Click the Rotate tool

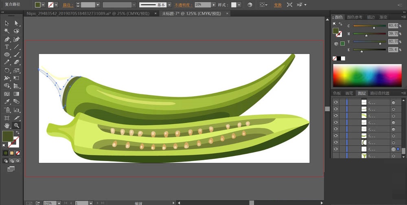[7, 70]
